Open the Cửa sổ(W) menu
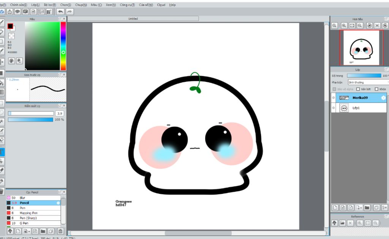The image size is (389, 239). pos(146,5)
